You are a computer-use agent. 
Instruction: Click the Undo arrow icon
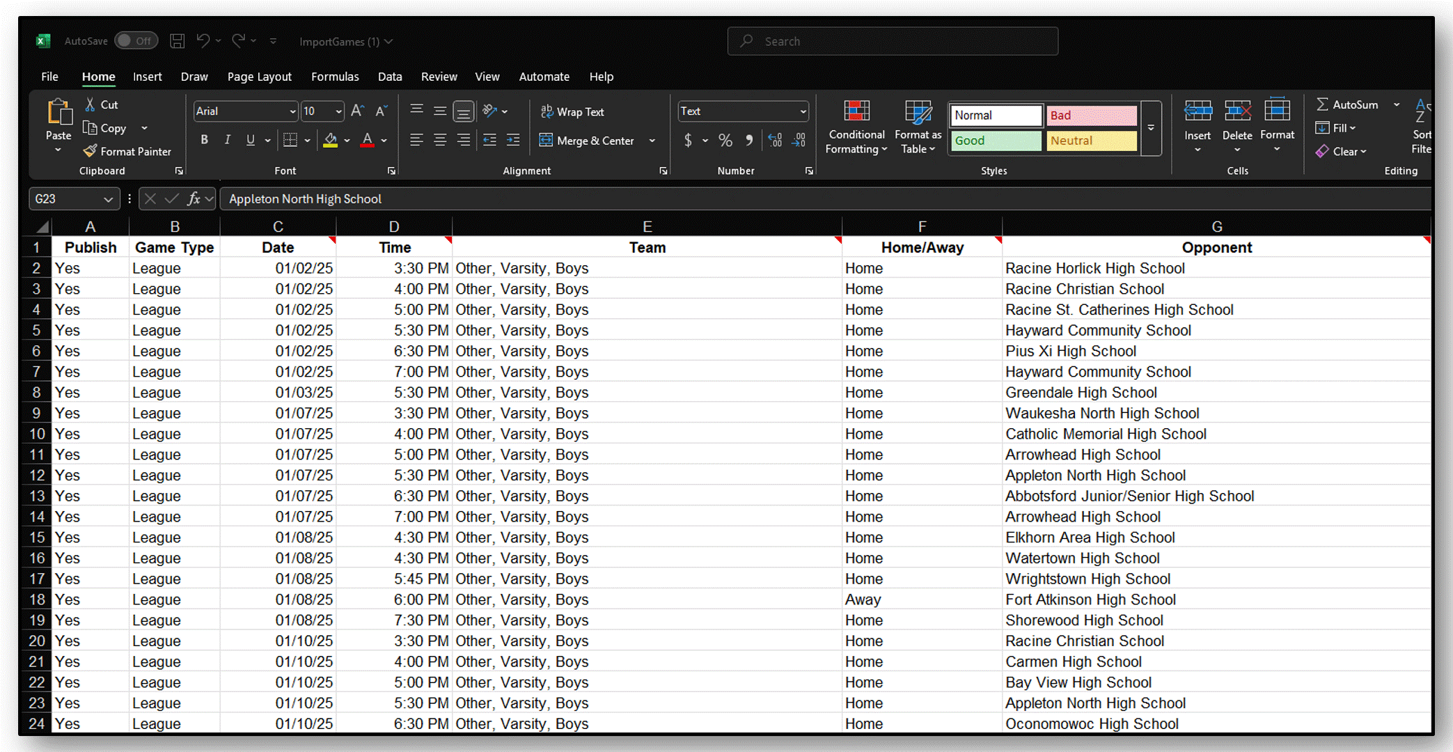pyautogui.click(x=203, y=41)
